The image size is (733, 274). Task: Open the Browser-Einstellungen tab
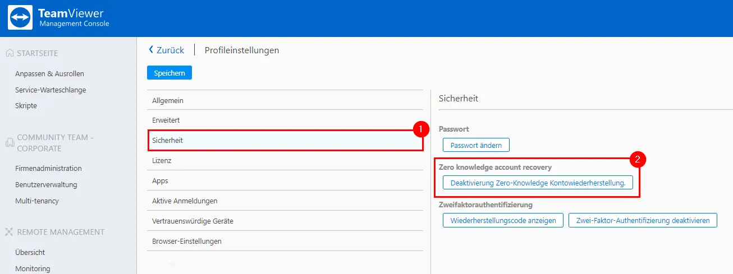click(x=285, y=241)
